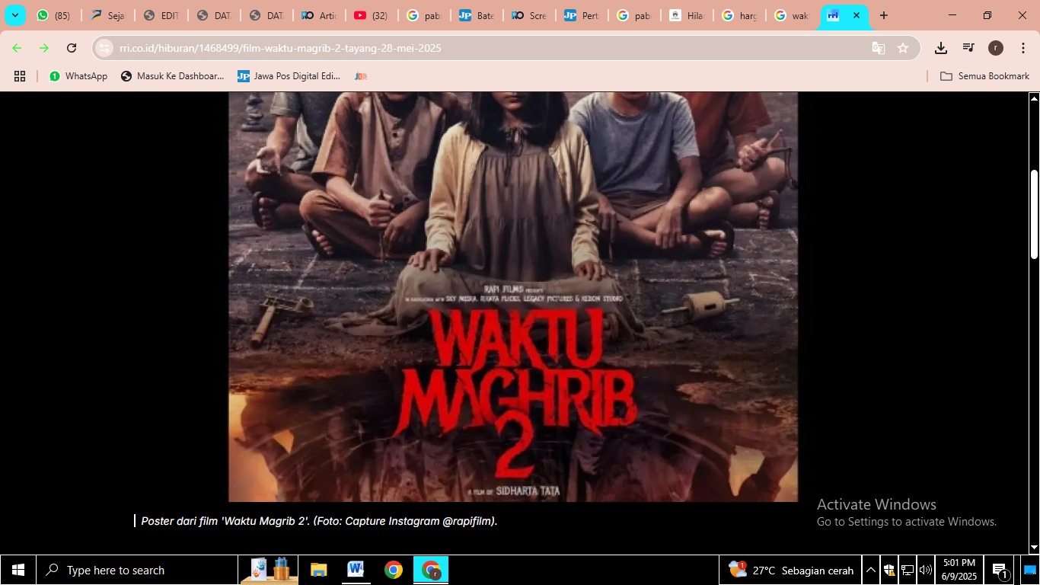The image size is (1040, 585).
Task: Click the page vertical scrollbar thumb
Action: tap(1034, 214)
